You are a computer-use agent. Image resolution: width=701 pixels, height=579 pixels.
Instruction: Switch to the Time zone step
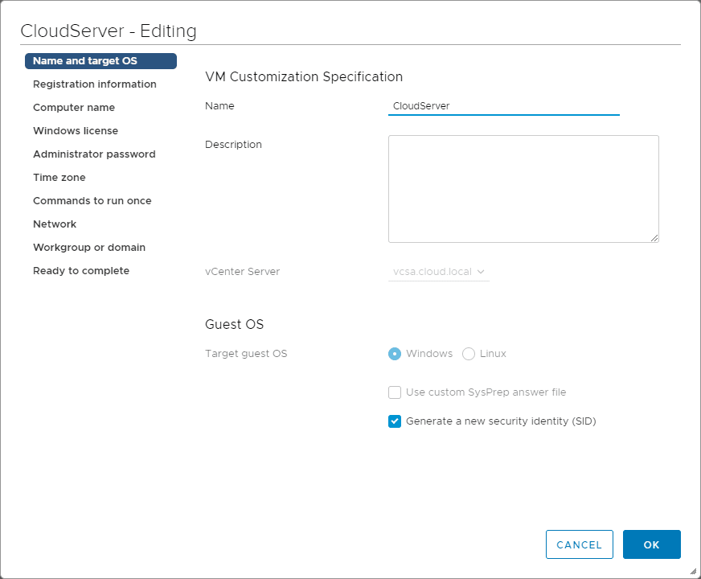point(59,178)
